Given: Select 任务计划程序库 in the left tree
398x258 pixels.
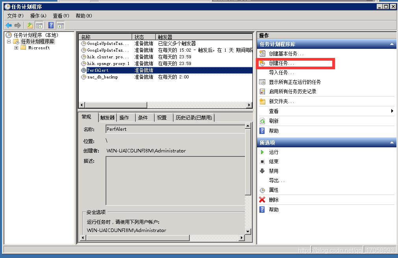Looking at the screenshot, I should click(37, 41).
